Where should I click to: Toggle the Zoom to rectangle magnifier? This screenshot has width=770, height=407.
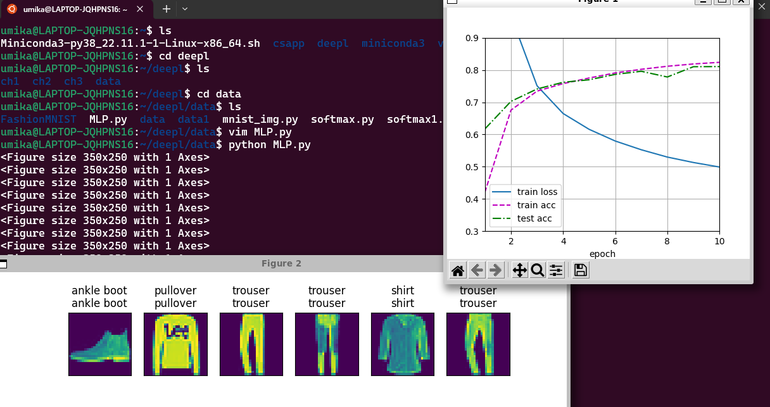click(x=538, y=271)
